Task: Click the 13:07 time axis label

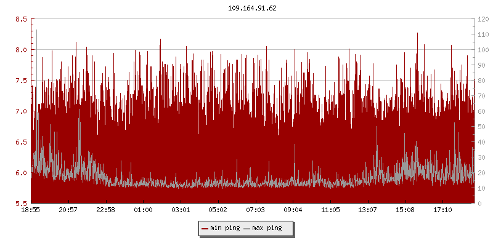Action: coord(368,210)
